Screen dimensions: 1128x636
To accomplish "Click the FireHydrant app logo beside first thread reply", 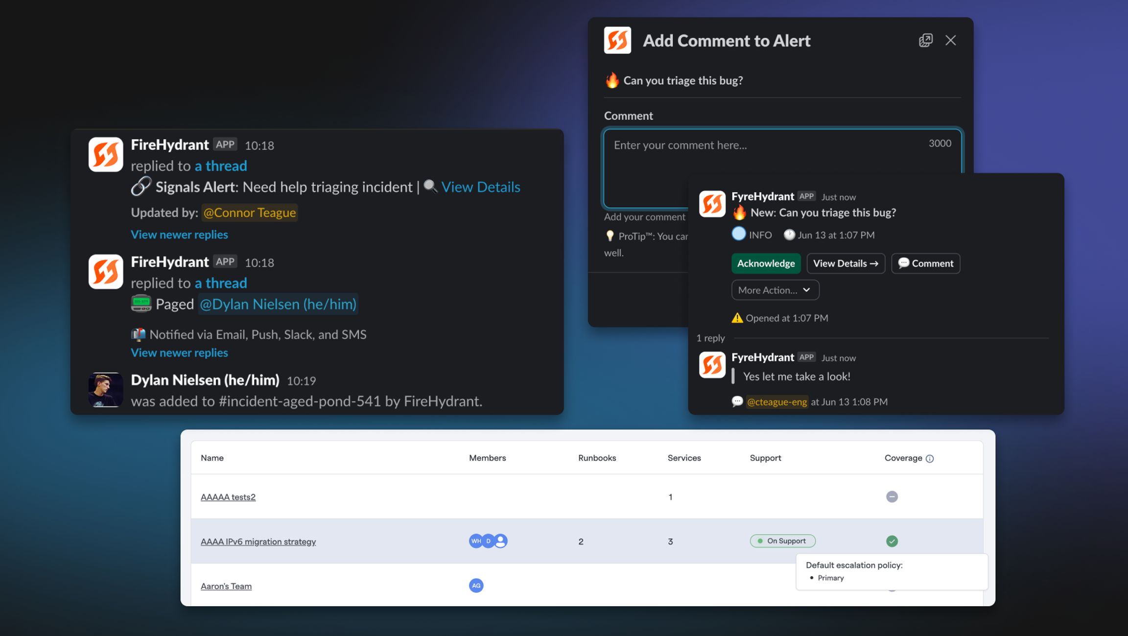I will click(x=105, y=155).
